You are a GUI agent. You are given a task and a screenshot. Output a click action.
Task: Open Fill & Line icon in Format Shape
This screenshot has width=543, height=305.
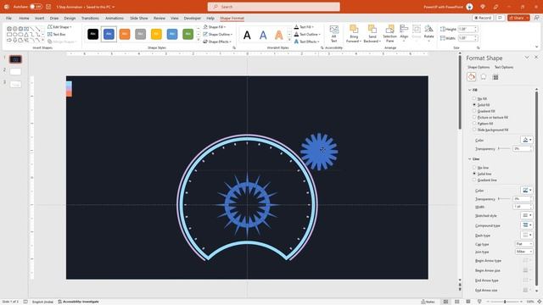point(472,77)
